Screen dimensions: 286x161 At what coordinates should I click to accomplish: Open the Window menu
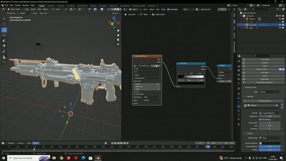[x=25, y=5]
